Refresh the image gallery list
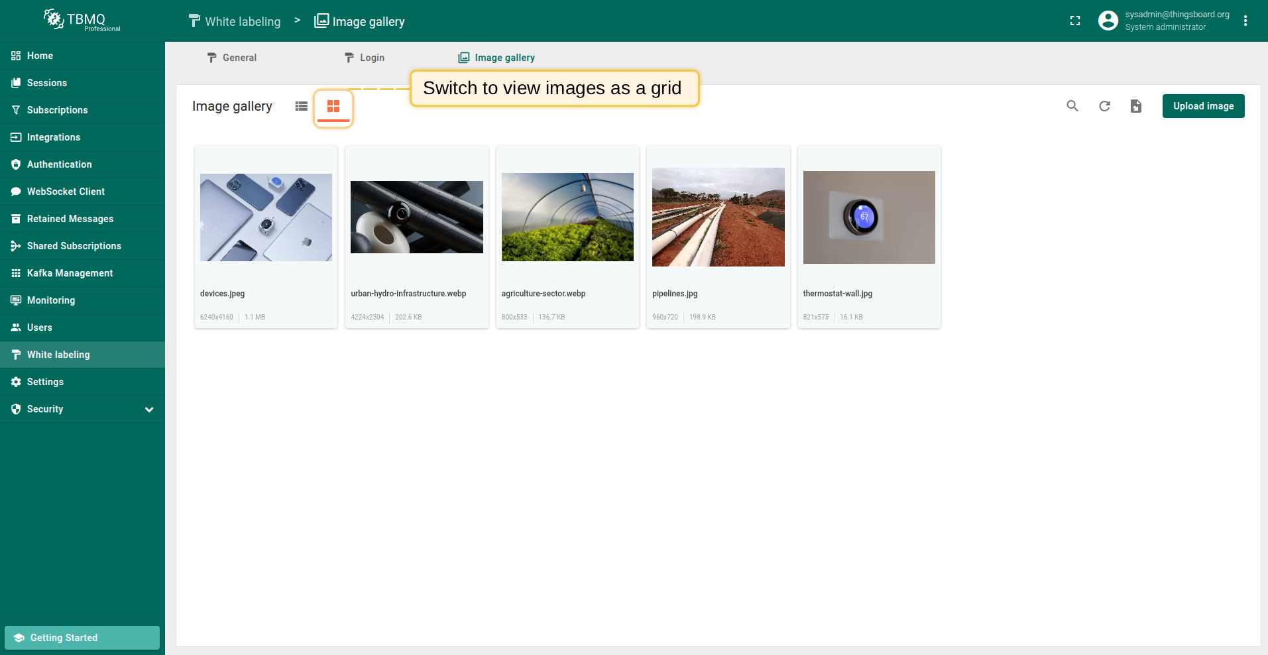The height and width of the screenshot is (655, 1268). pos(1104,106)
